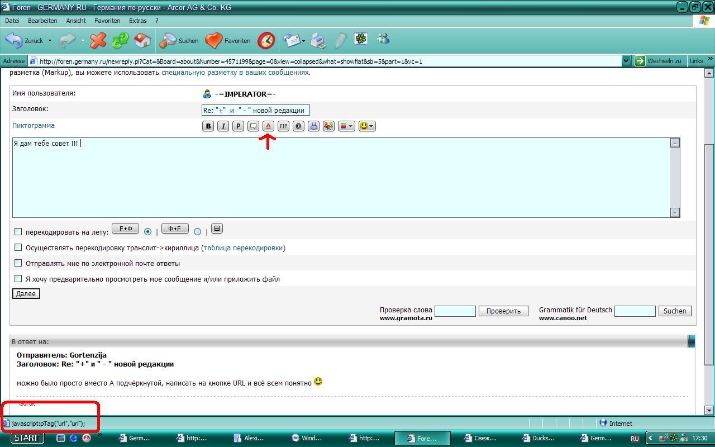
Task: Open the Extras menu
Action: click(137, 21)
